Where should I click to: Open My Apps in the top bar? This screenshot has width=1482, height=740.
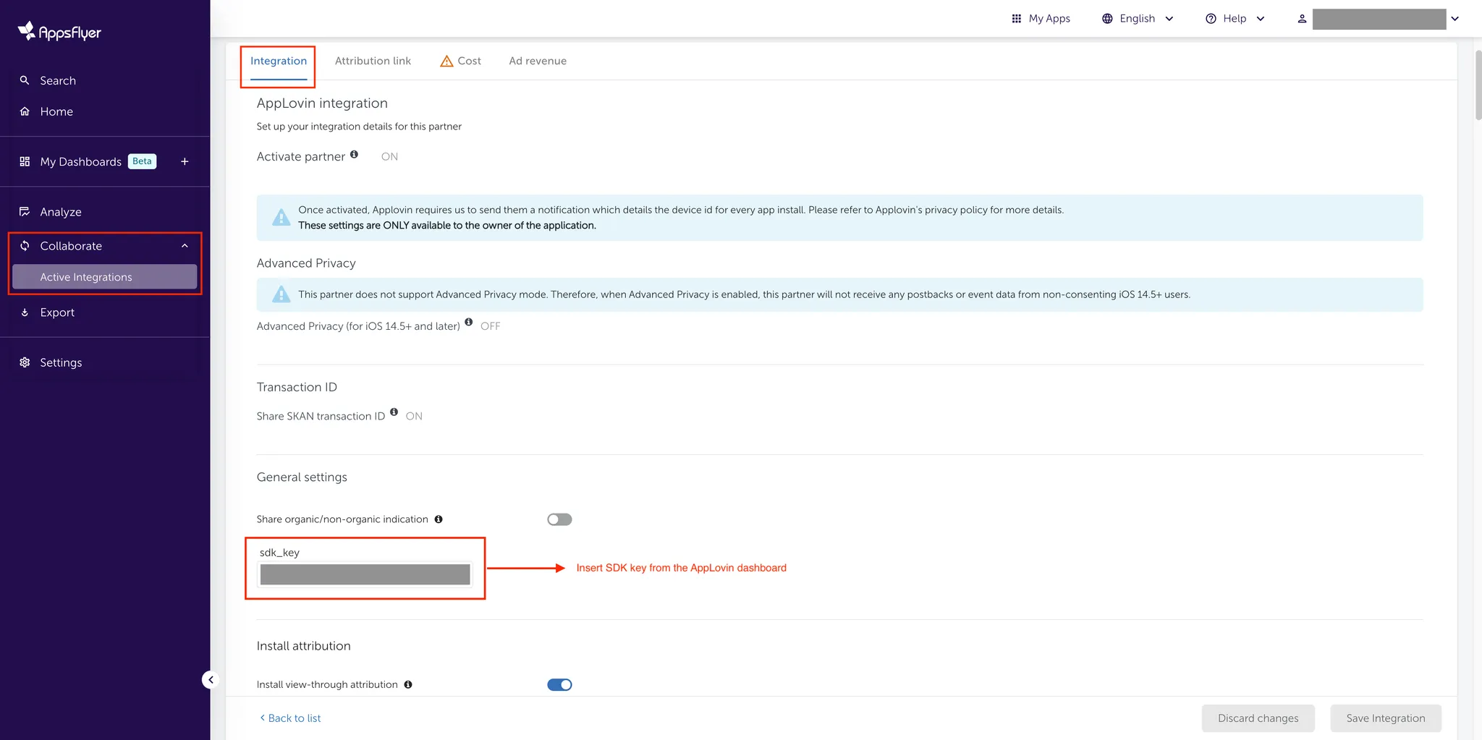click(x=1041, y=19)
